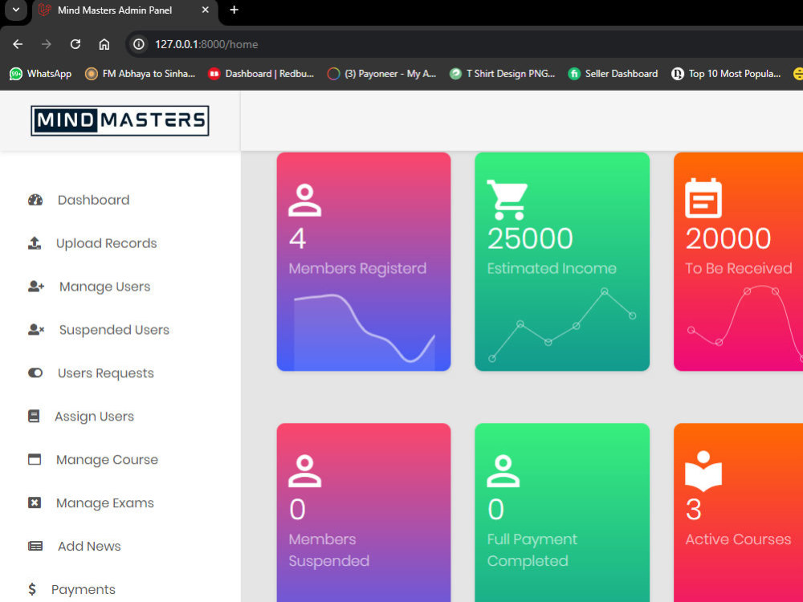Click the Members Registerd label
This screenshot has width=803, height=602.
tap(357, 268)
